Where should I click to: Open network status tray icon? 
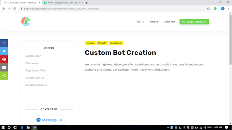pos(201,128)
